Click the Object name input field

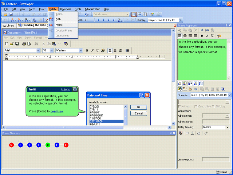pyautogui.click(x=216, y=121)
